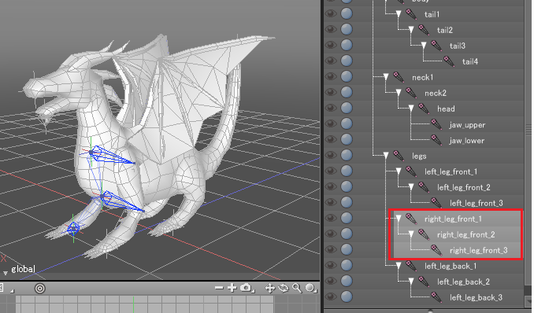Click the sphere icon in left_leg_back_1 row
The height and width of the screenshot is (313, 534).
347,265
